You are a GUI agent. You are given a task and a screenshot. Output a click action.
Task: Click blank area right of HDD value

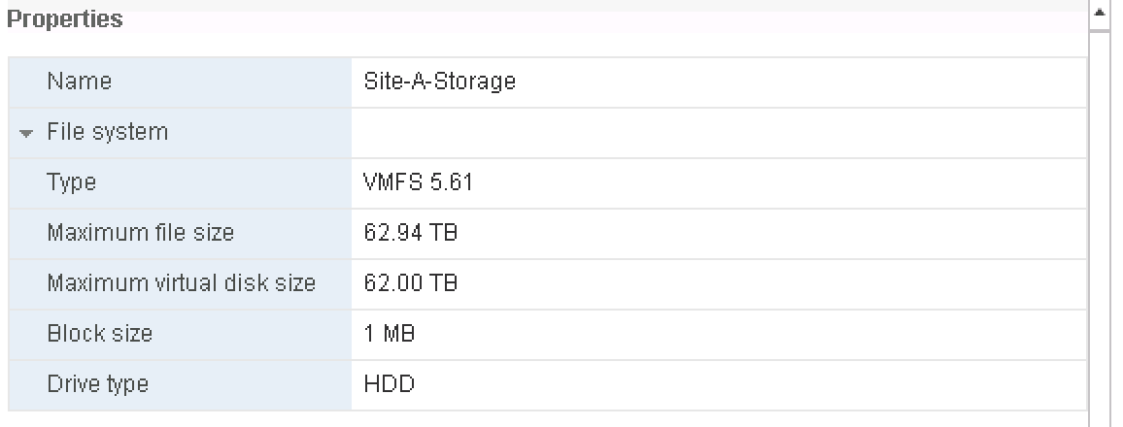tap(751, 385)
